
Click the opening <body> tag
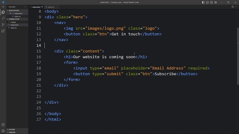(52, 12)
